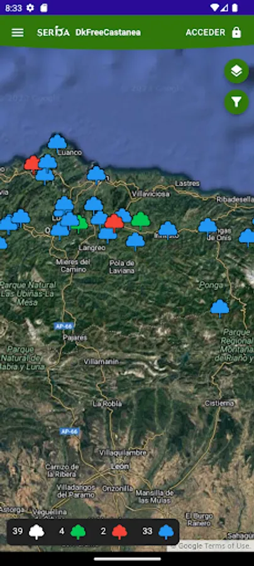Tap the Mansilla de las Mulas label
The width and height of the screenshot is (254, 566).
coord(155,496)
